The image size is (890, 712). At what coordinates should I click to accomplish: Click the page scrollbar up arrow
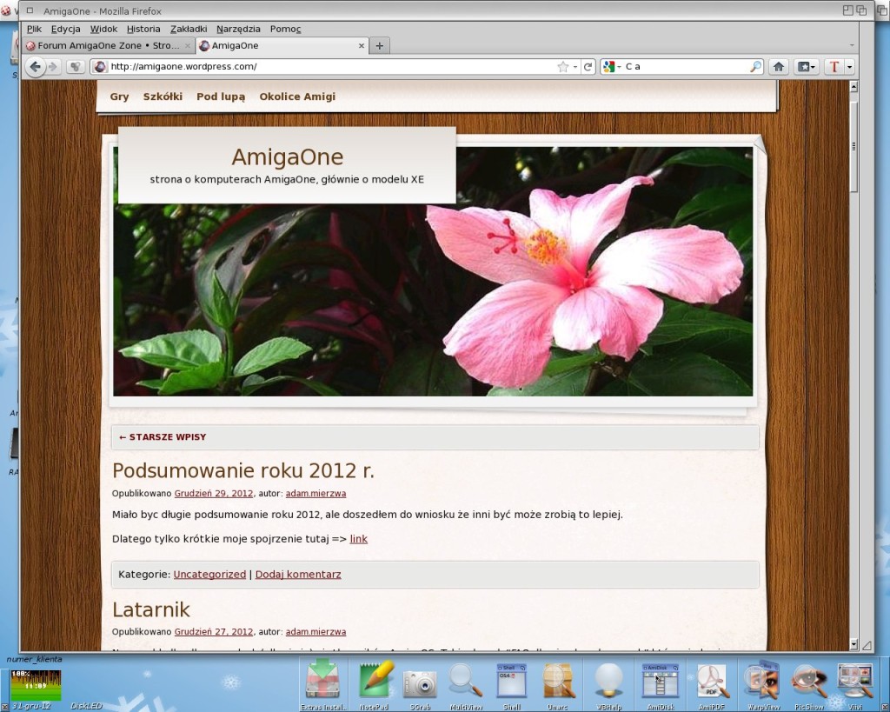point(853,87)
